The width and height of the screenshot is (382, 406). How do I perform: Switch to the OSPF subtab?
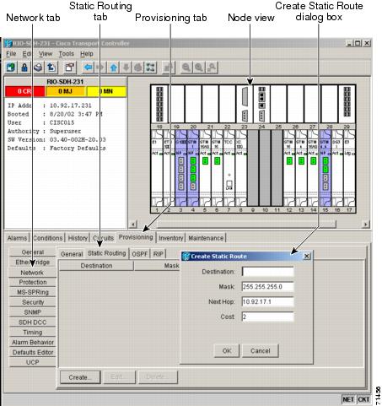(140, 254)
